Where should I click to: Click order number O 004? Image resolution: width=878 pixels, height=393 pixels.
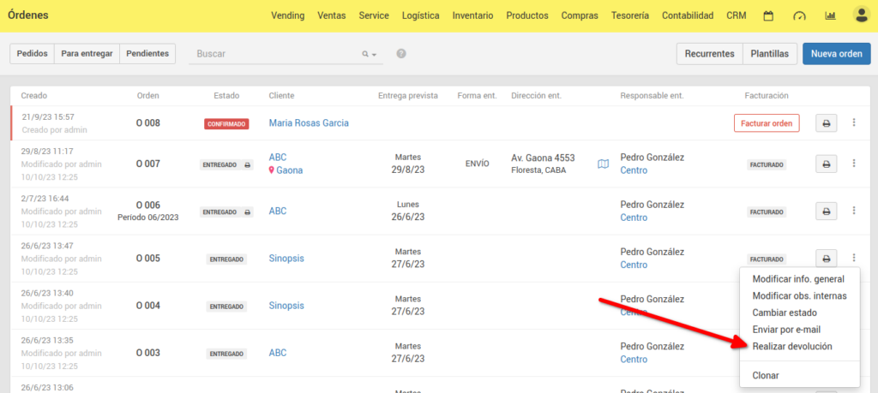pyautogui.click(x=147, y=306)
